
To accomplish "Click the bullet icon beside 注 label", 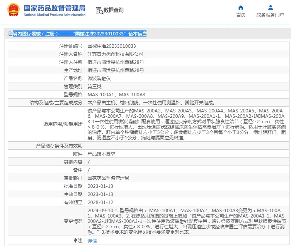I will click(75, 241).
